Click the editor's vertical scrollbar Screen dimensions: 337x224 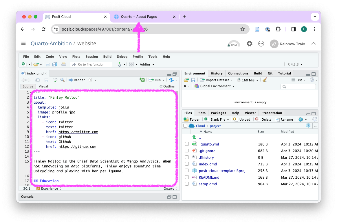point(177,139)
